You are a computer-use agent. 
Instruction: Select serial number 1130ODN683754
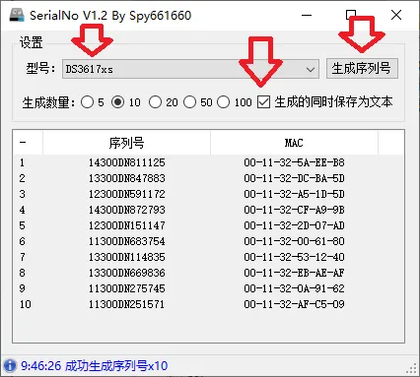[126, 241]
